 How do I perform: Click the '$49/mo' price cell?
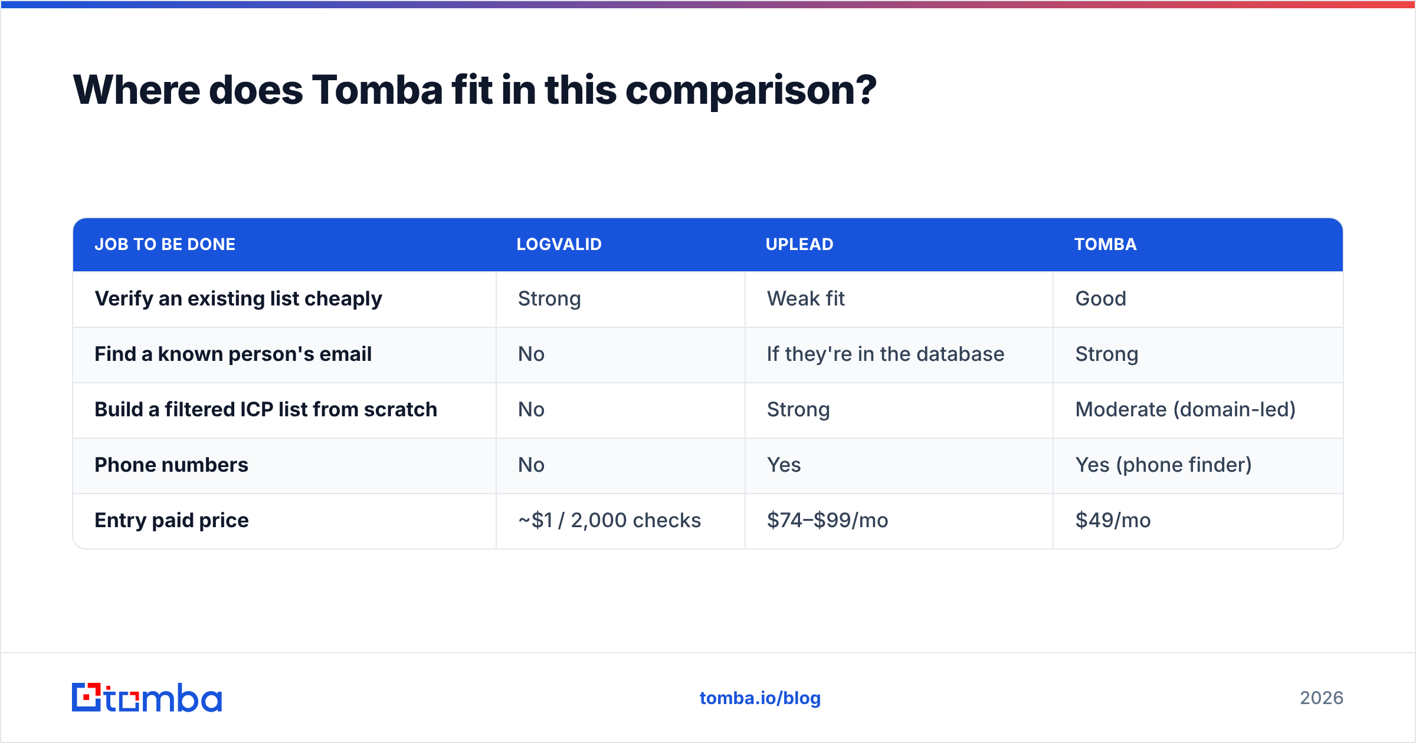1113,521
